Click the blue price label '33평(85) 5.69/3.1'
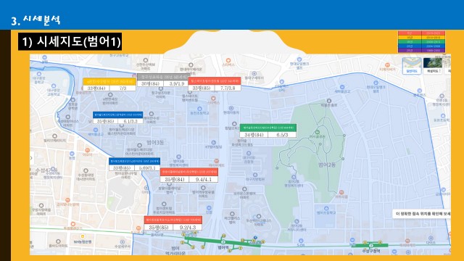 click(134, 165)
